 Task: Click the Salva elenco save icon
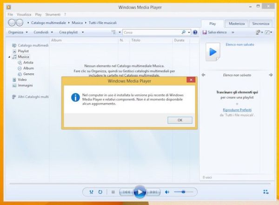pos(205,32)
